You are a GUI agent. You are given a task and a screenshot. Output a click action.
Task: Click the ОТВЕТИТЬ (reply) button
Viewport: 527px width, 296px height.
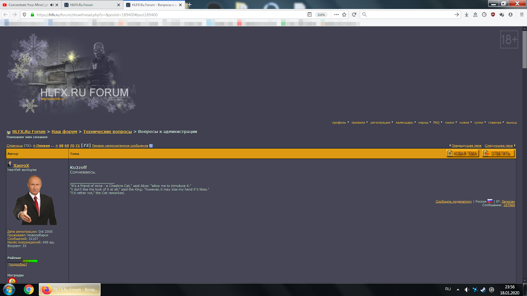click(x=498, y=153)
